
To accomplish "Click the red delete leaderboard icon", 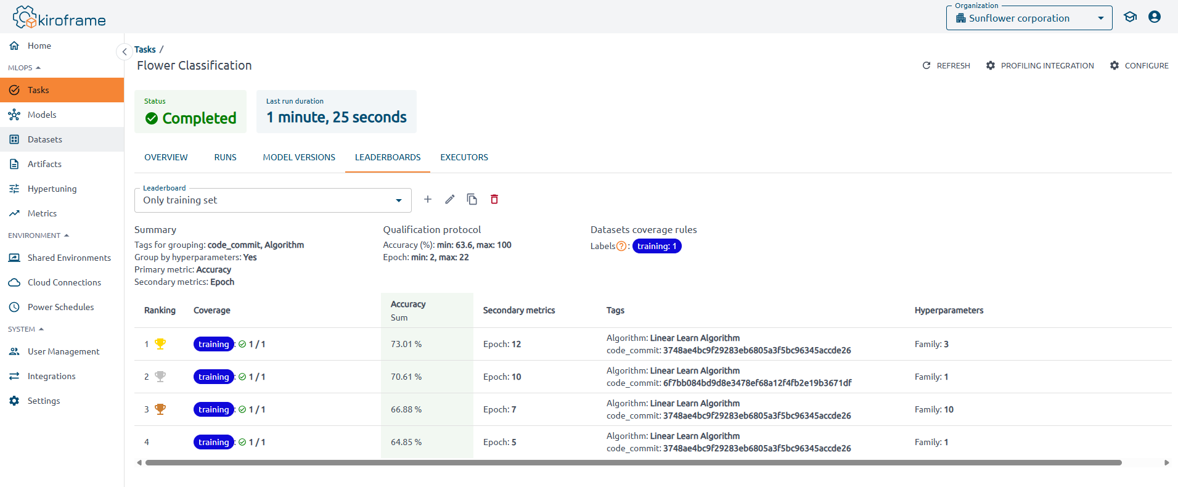I will point(494,199).
